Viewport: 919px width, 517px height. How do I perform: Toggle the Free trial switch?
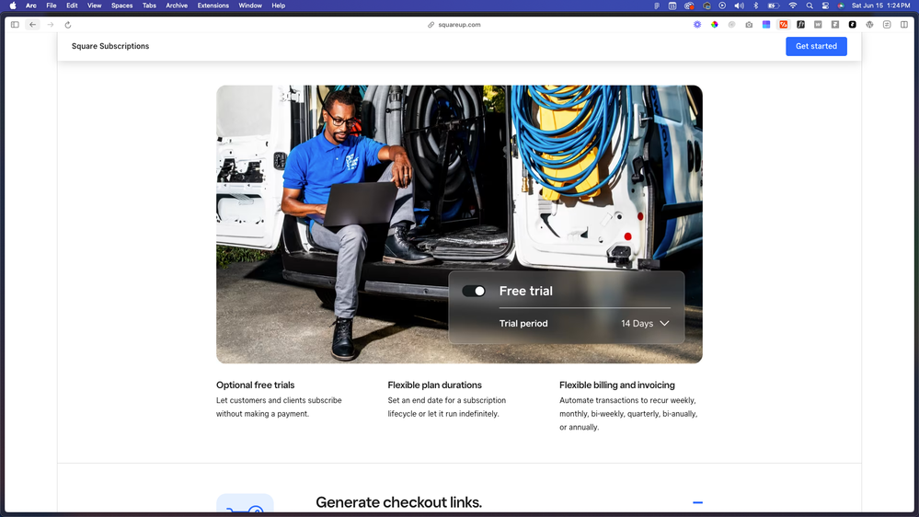click(474, 291)
